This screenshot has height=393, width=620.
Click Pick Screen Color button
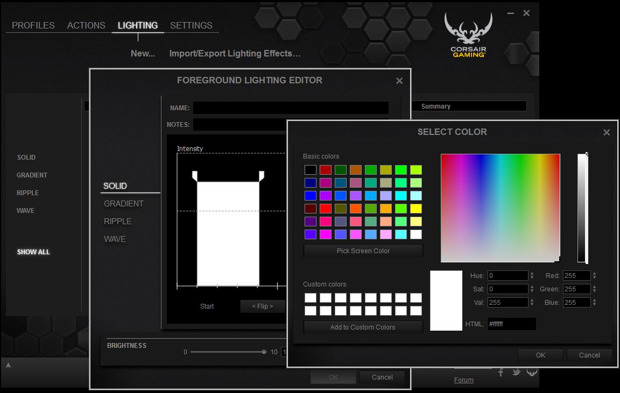(x=363, y=251)
